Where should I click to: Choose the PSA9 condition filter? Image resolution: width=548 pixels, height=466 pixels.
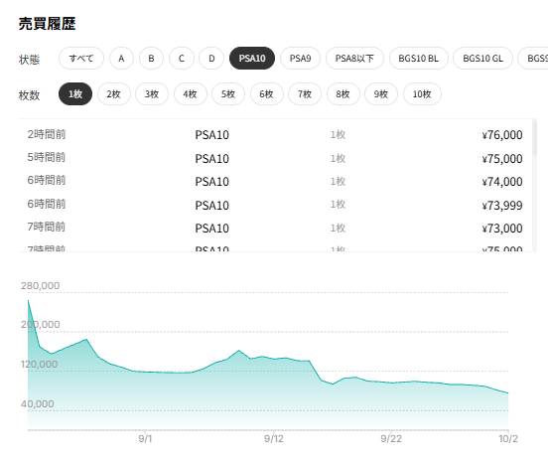click(x=300, y=59)
